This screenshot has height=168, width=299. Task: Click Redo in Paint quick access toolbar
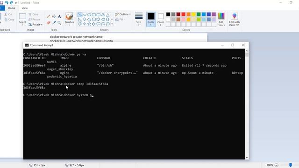[x=11, y=3]
